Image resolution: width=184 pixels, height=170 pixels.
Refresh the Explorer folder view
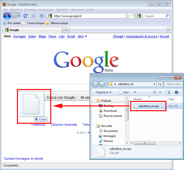coord(160,84)
